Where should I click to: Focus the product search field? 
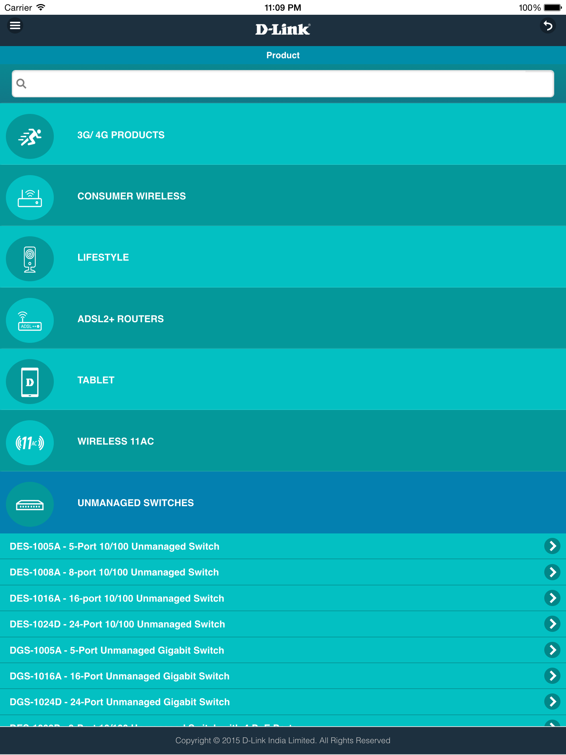[x=283, y=84]
